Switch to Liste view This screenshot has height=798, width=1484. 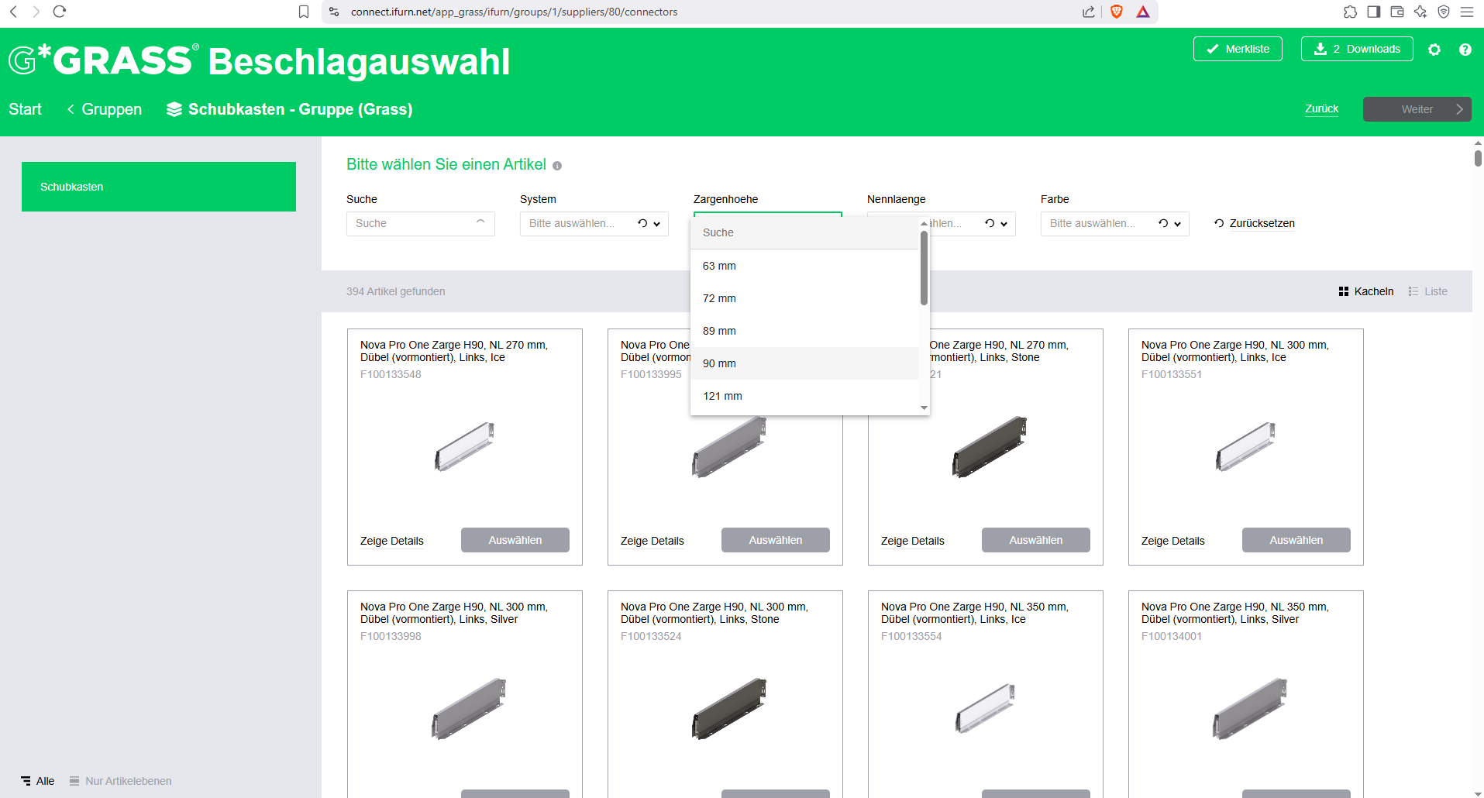tap(1427, 291)
